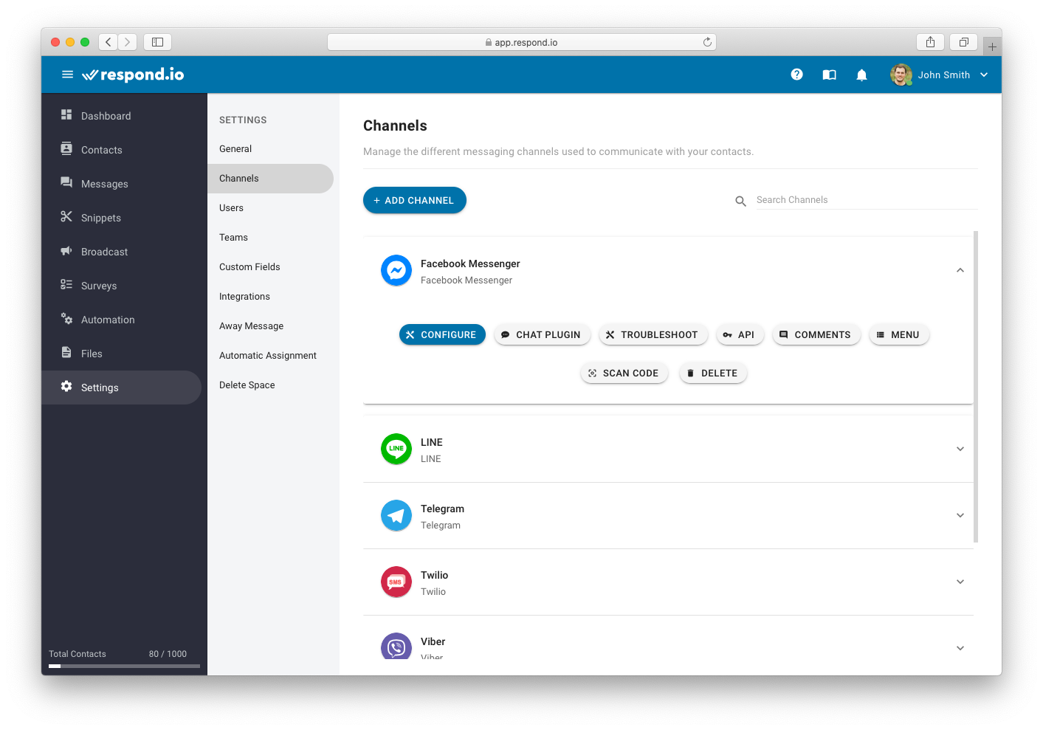Open the help question mark icon

tap(796, 75)
